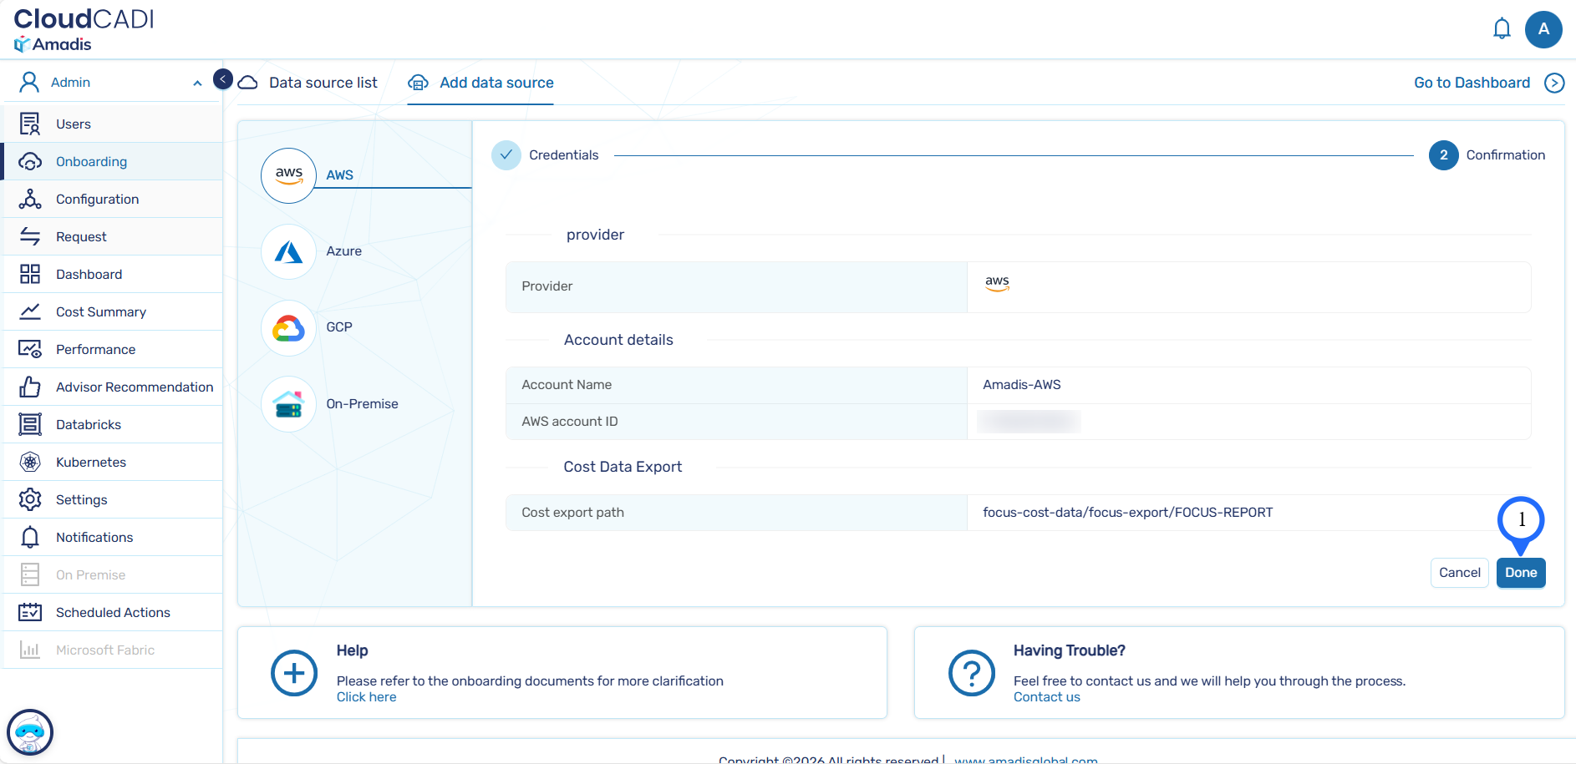Click the notification bell icon

tap(1501, 29)
